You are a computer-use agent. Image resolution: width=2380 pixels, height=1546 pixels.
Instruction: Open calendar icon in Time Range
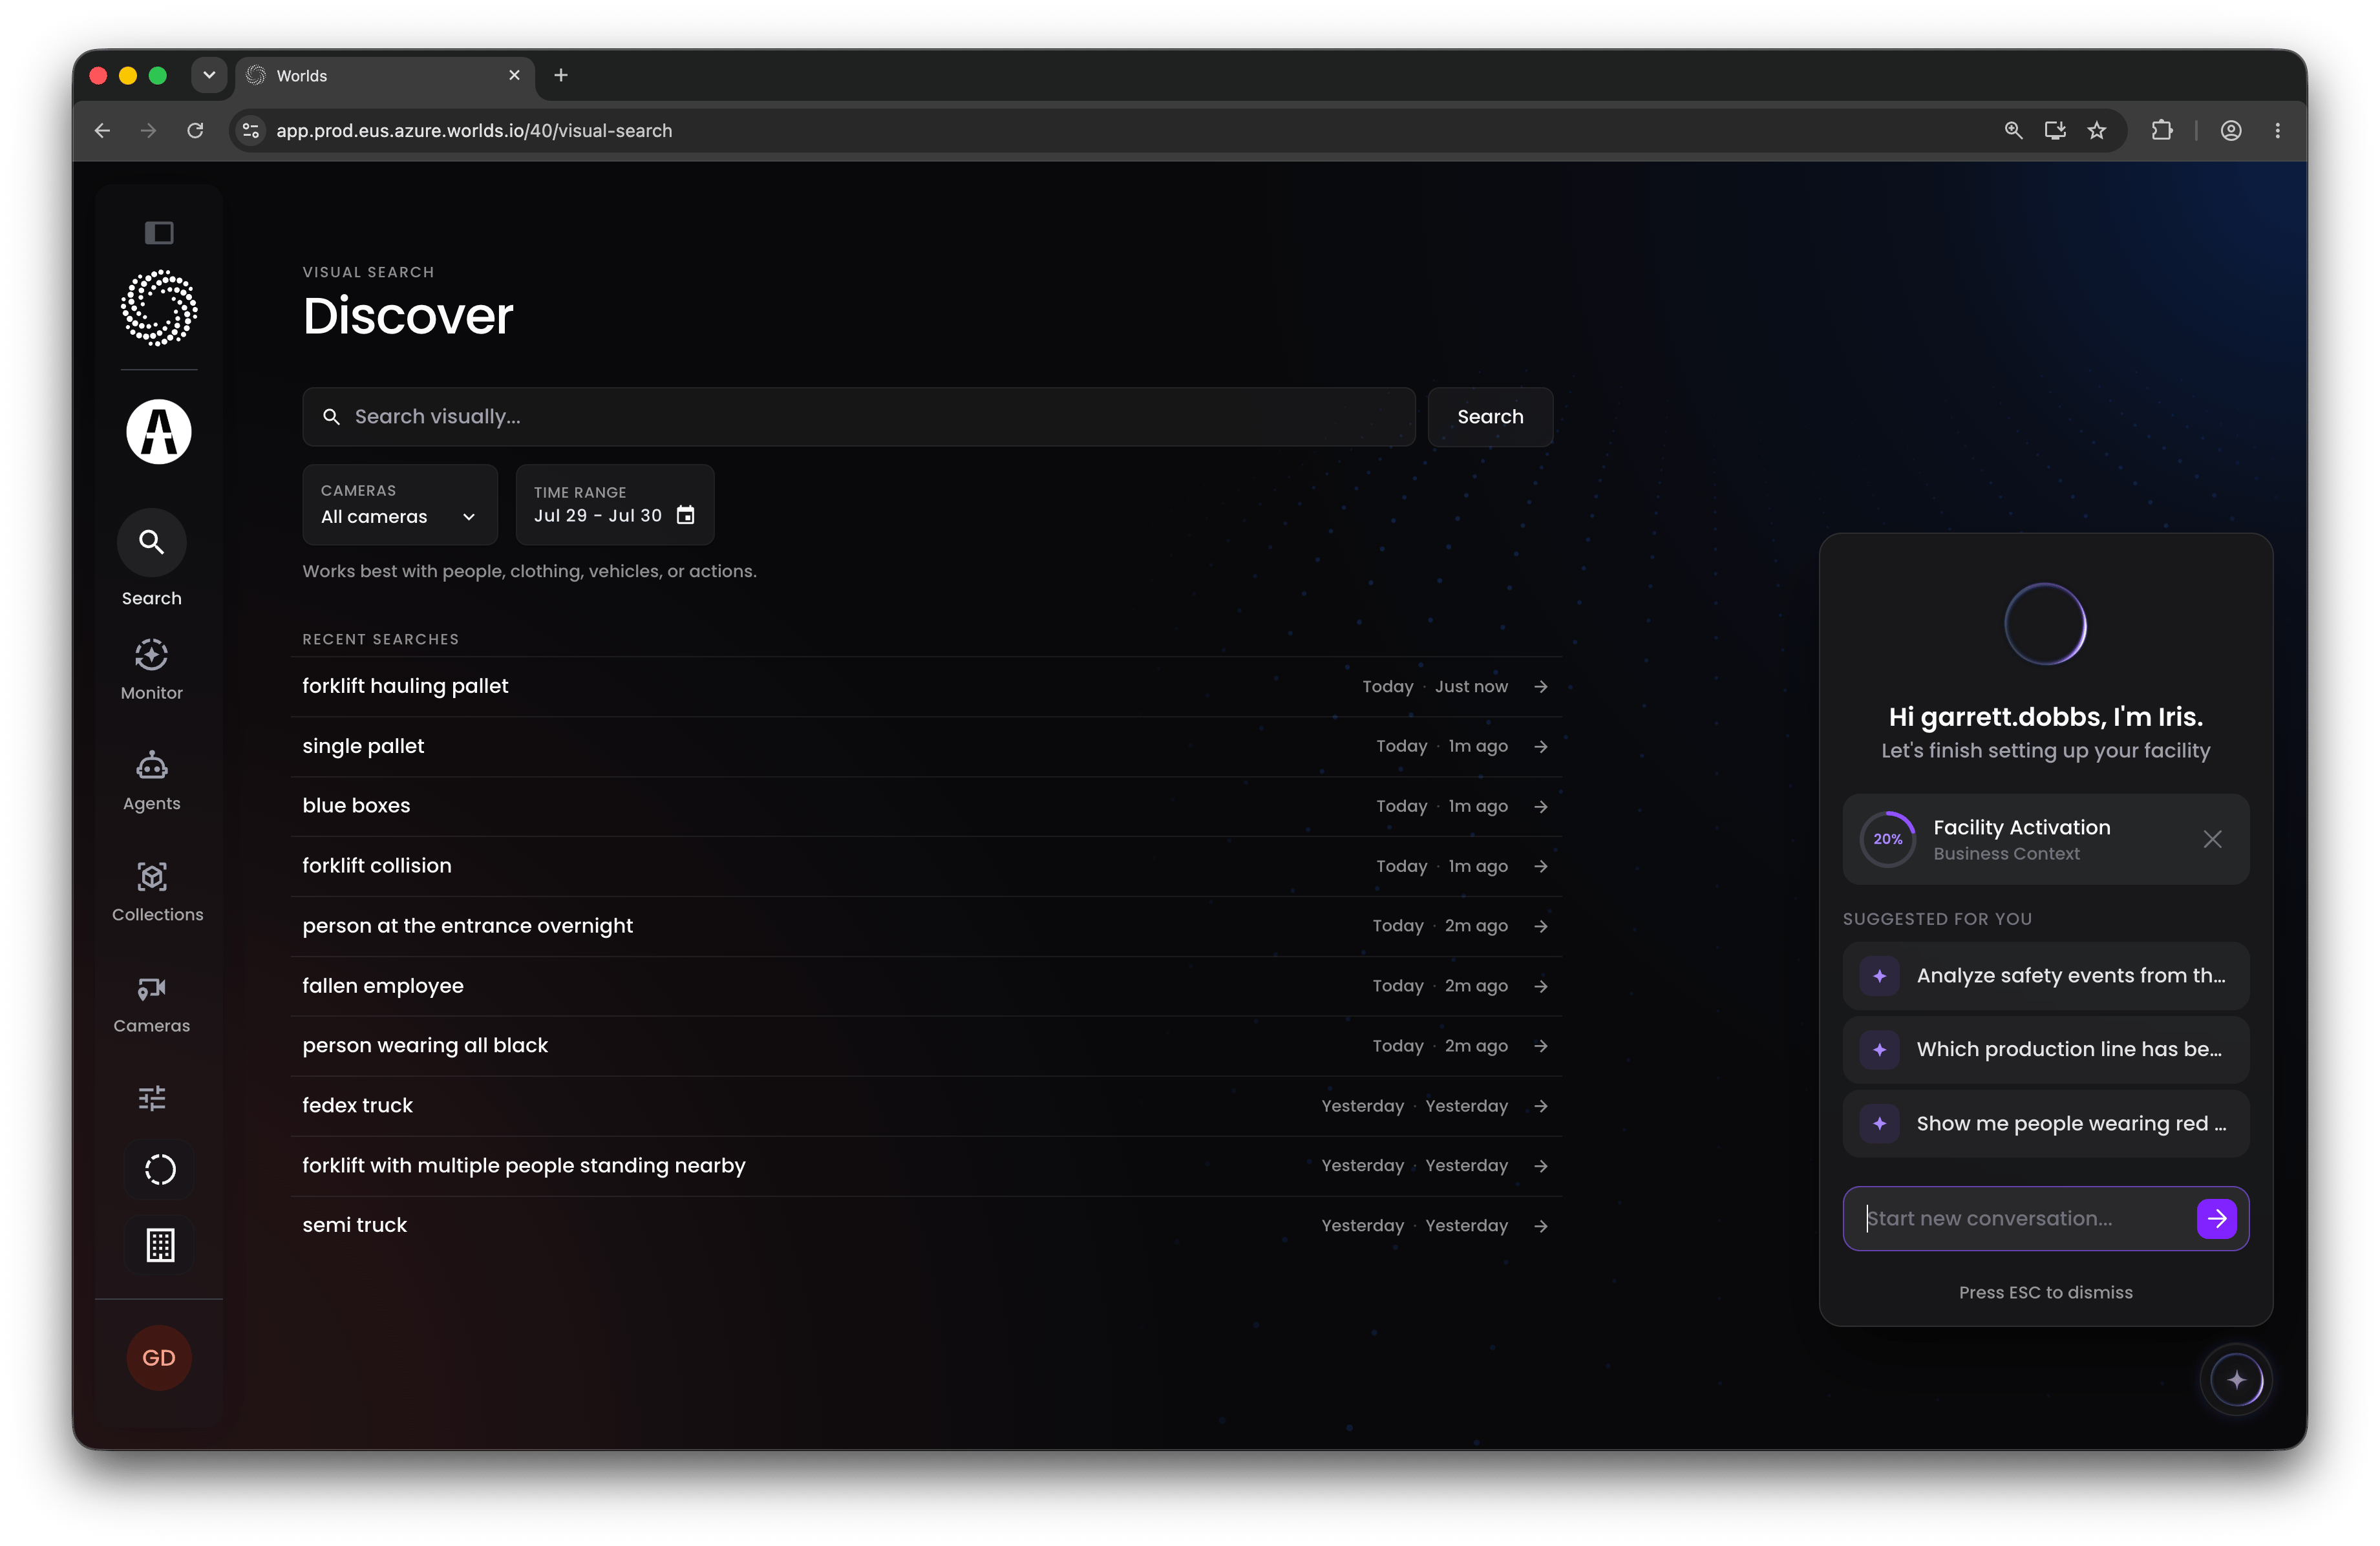pos(685,515)
